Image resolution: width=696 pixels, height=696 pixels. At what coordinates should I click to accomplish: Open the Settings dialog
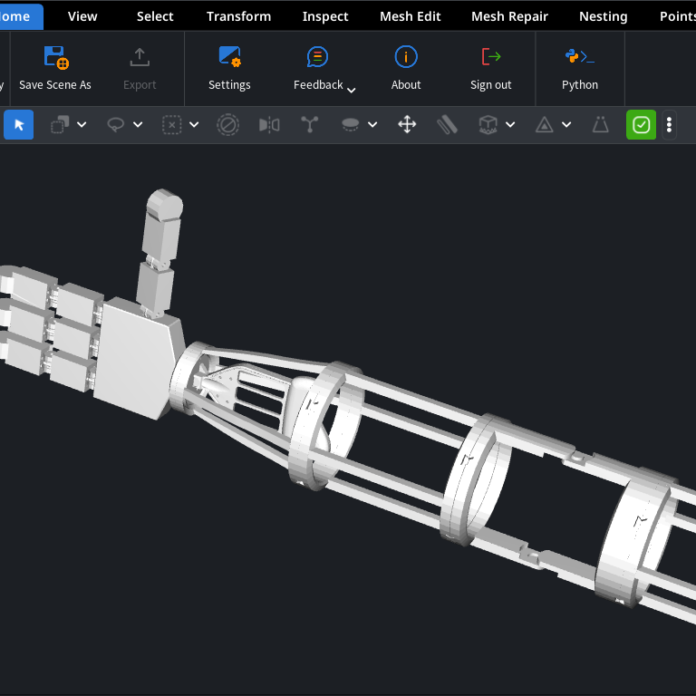(x=229, y=68)
